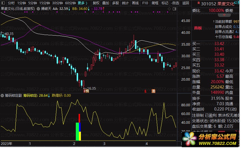Screen dimensions: 241x148
Task: Click 买一 price 33.42
Action: (219, 44)
